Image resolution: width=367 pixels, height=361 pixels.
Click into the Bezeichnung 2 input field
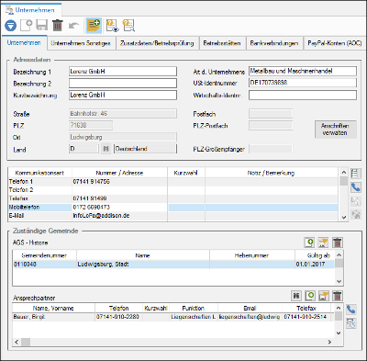click(x=123, y=84)
